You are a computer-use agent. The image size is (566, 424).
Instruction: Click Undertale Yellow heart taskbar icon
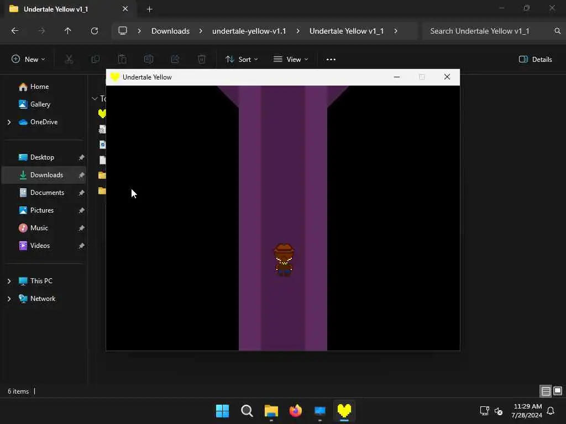click(344, 411)
